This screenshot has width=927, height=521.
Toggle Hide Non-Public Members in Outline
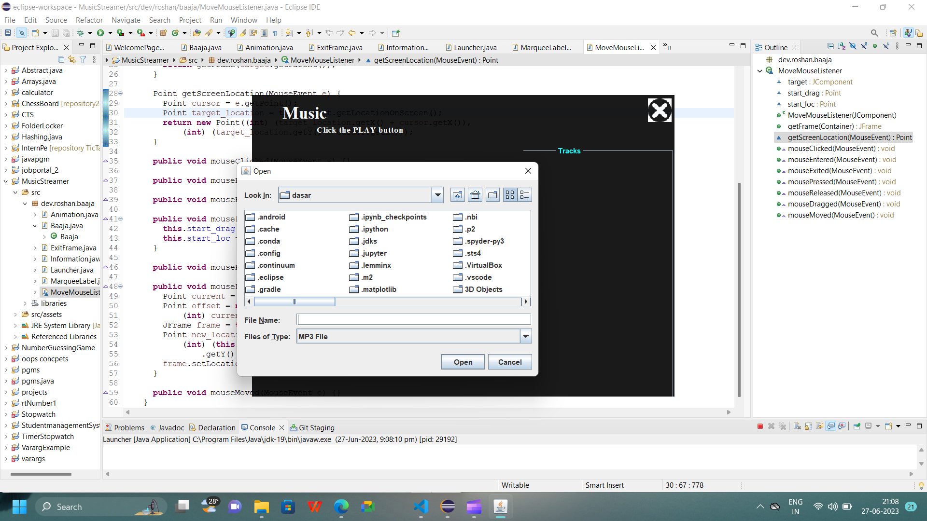[x=875, y=46]
